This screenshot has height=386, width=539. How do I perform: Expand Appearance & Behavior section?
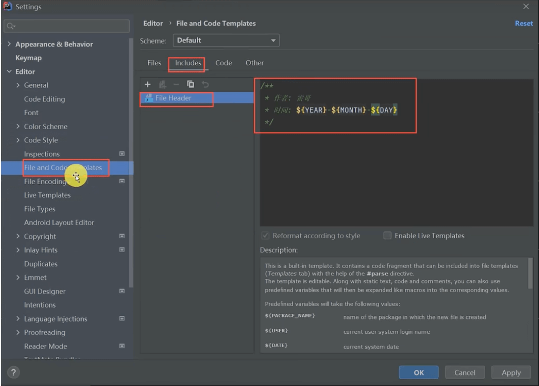(x=9, y=44)
